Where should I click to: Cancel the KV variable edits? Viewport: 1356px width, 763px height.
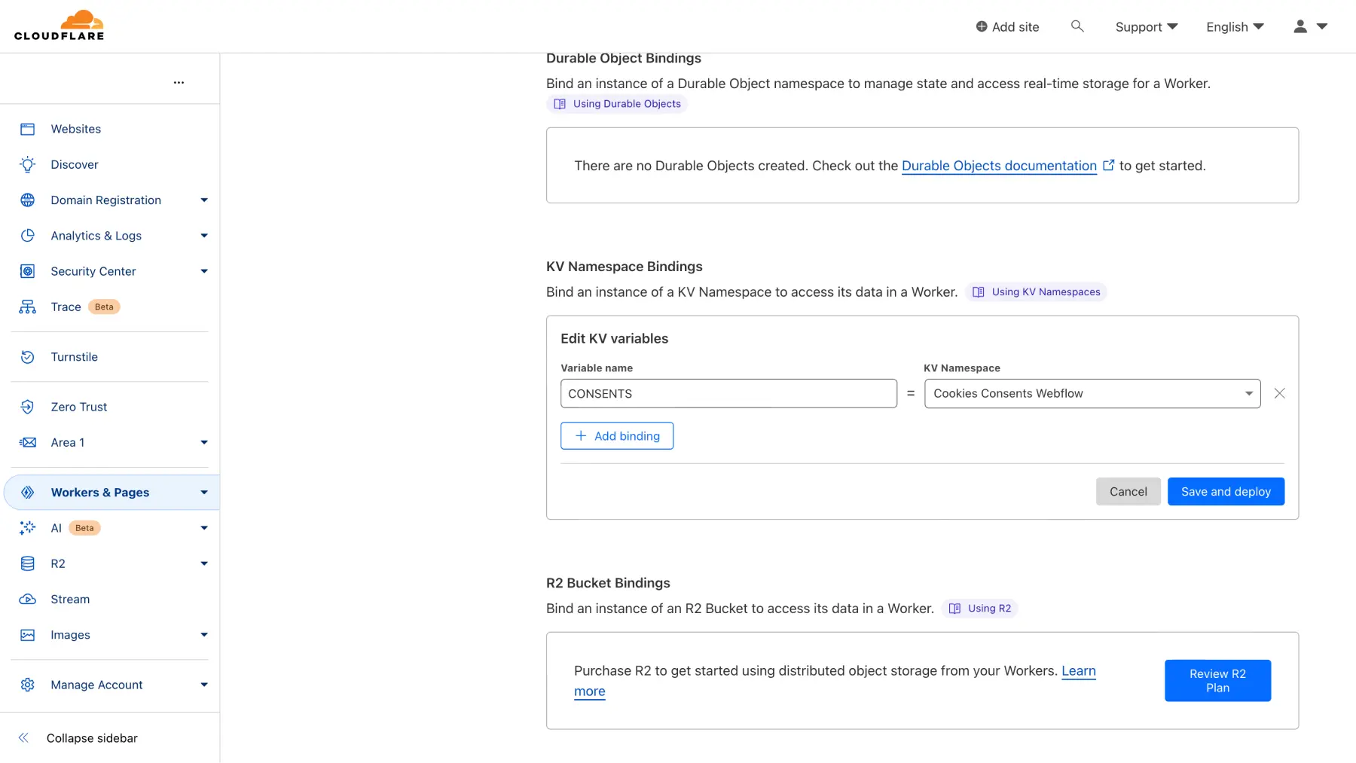pos(1128,491)
